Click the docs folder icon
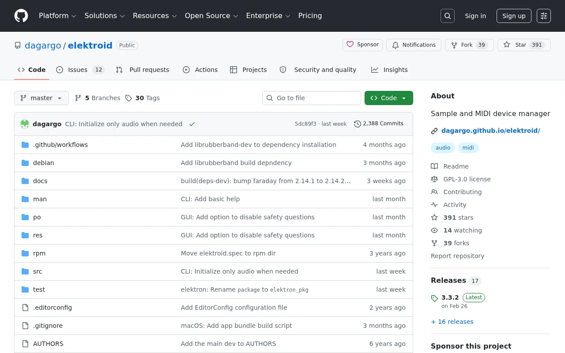The image size is (565, 353). click(x=25, y=181)
